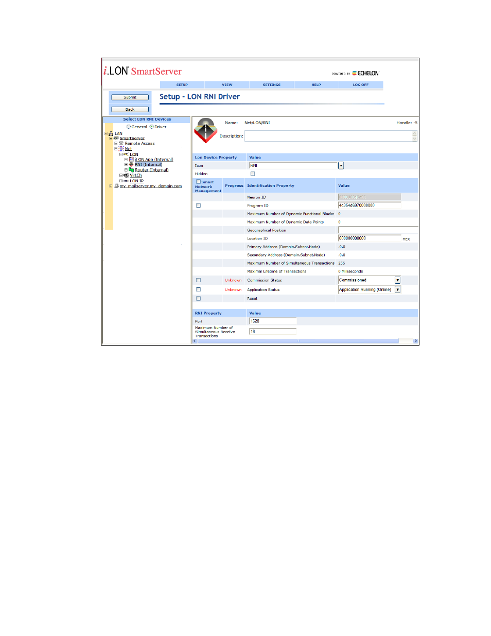Expand the RNI (Internal) node
491x636 pixels.
(126, 165)
